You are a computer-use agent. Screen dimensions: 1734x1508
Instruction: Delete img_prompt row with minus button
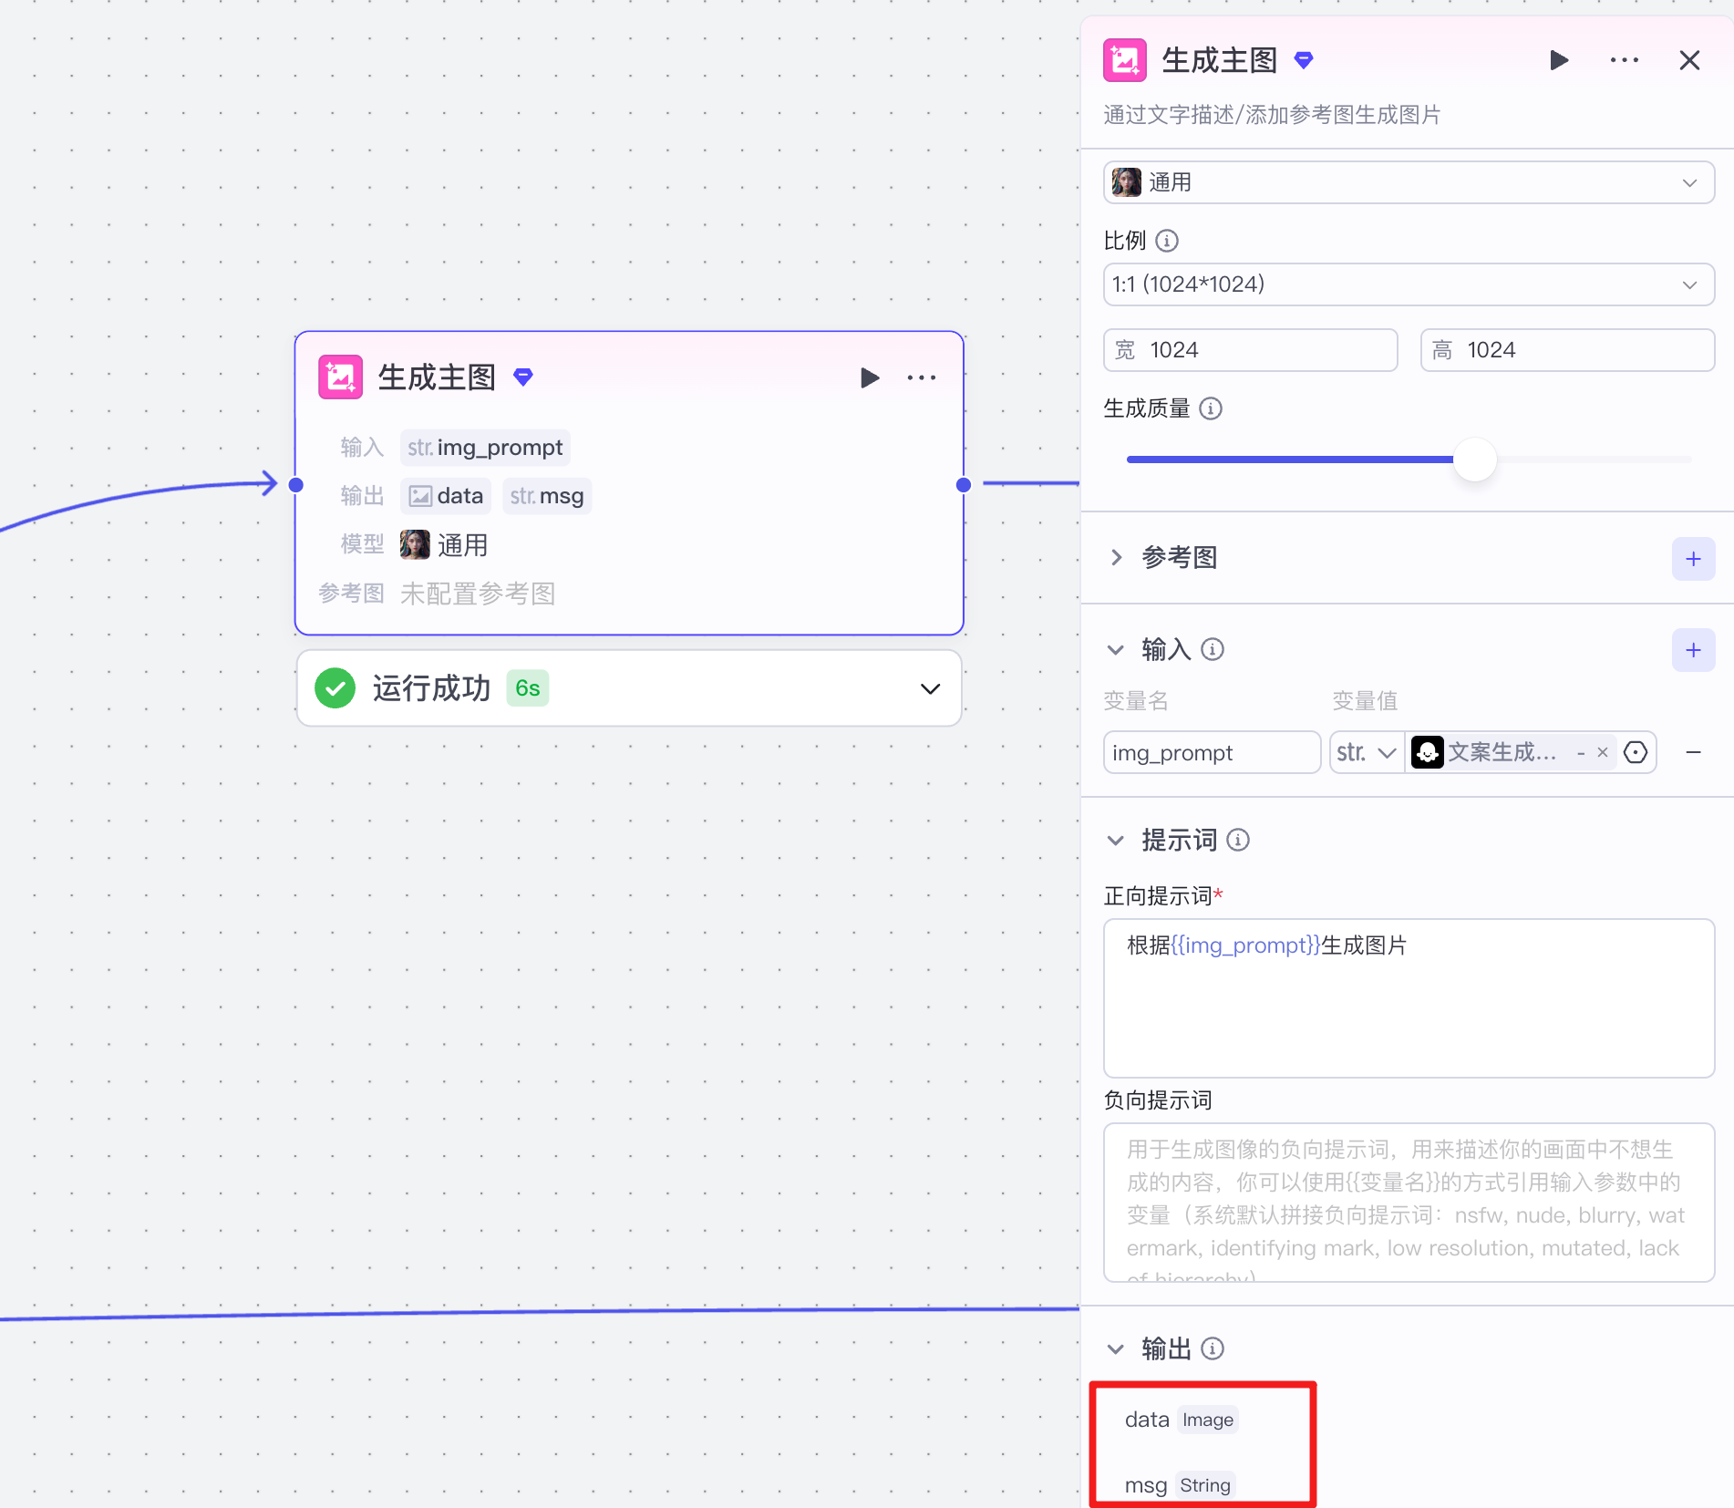1693,752
